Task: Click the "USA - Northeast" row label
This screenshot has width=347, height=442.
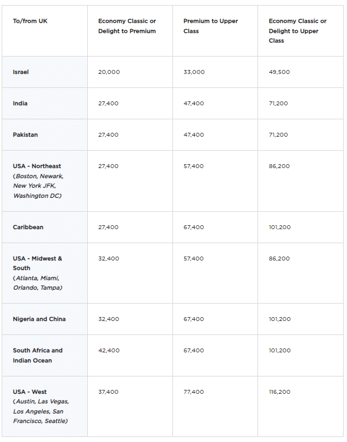Action: click(x=37, y=166)
